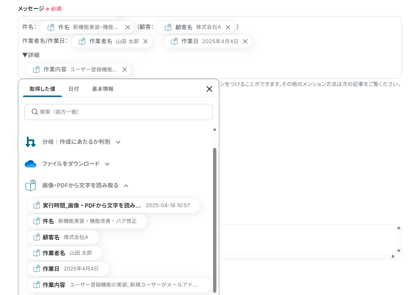
Task: Click the vertical scrollbar in value list
Action: click(215, 220)
